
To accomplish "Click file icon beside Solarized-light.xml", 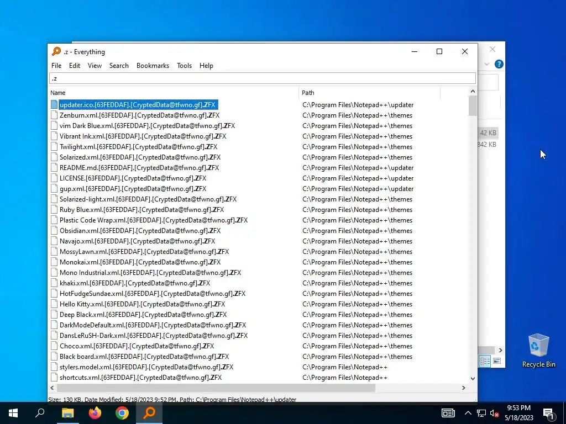I will (54, 199).
